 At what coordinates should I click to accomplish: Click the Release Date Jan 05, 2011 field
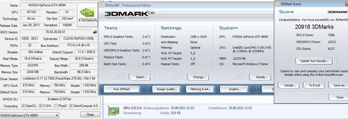(x=31, y=25)
